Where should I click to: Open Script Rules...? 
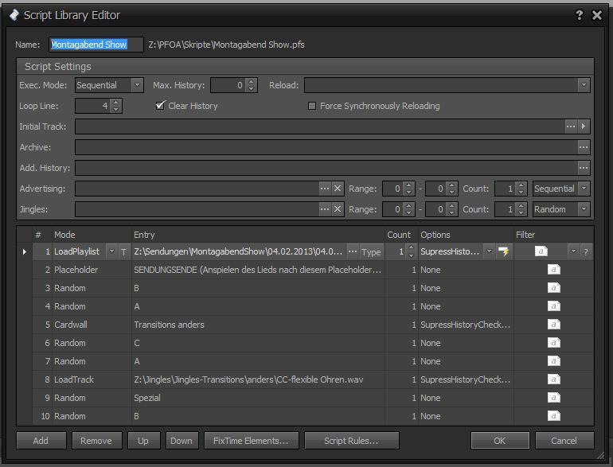coord(351,441)
